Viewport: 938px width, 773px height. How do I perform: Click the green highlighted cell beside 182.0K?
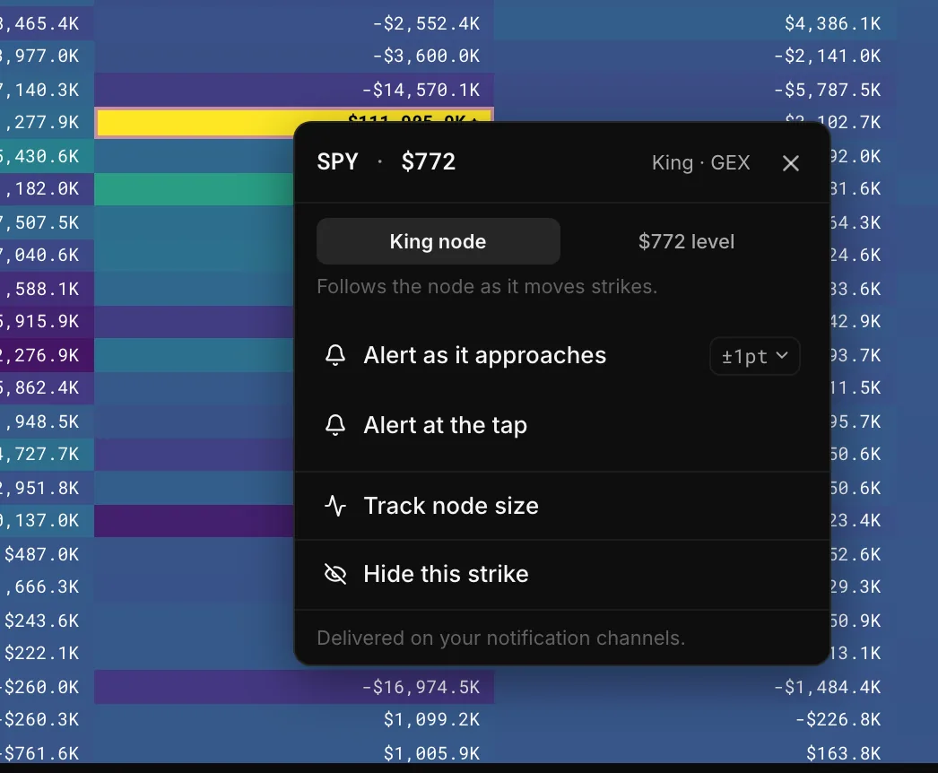[194, 189]
